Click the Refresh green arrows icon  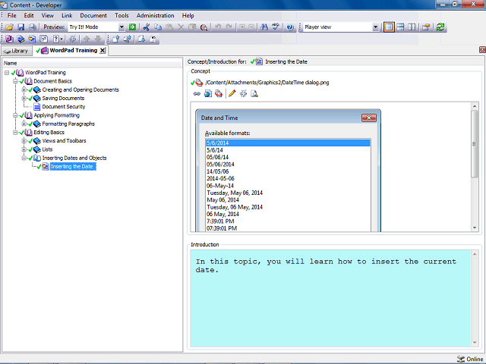pyautogui.click(x=440, y=27)
